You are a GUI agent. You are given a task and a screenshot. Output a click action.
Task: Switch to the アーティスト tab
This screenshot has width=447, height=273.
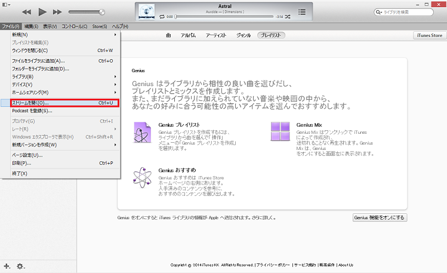216,35
